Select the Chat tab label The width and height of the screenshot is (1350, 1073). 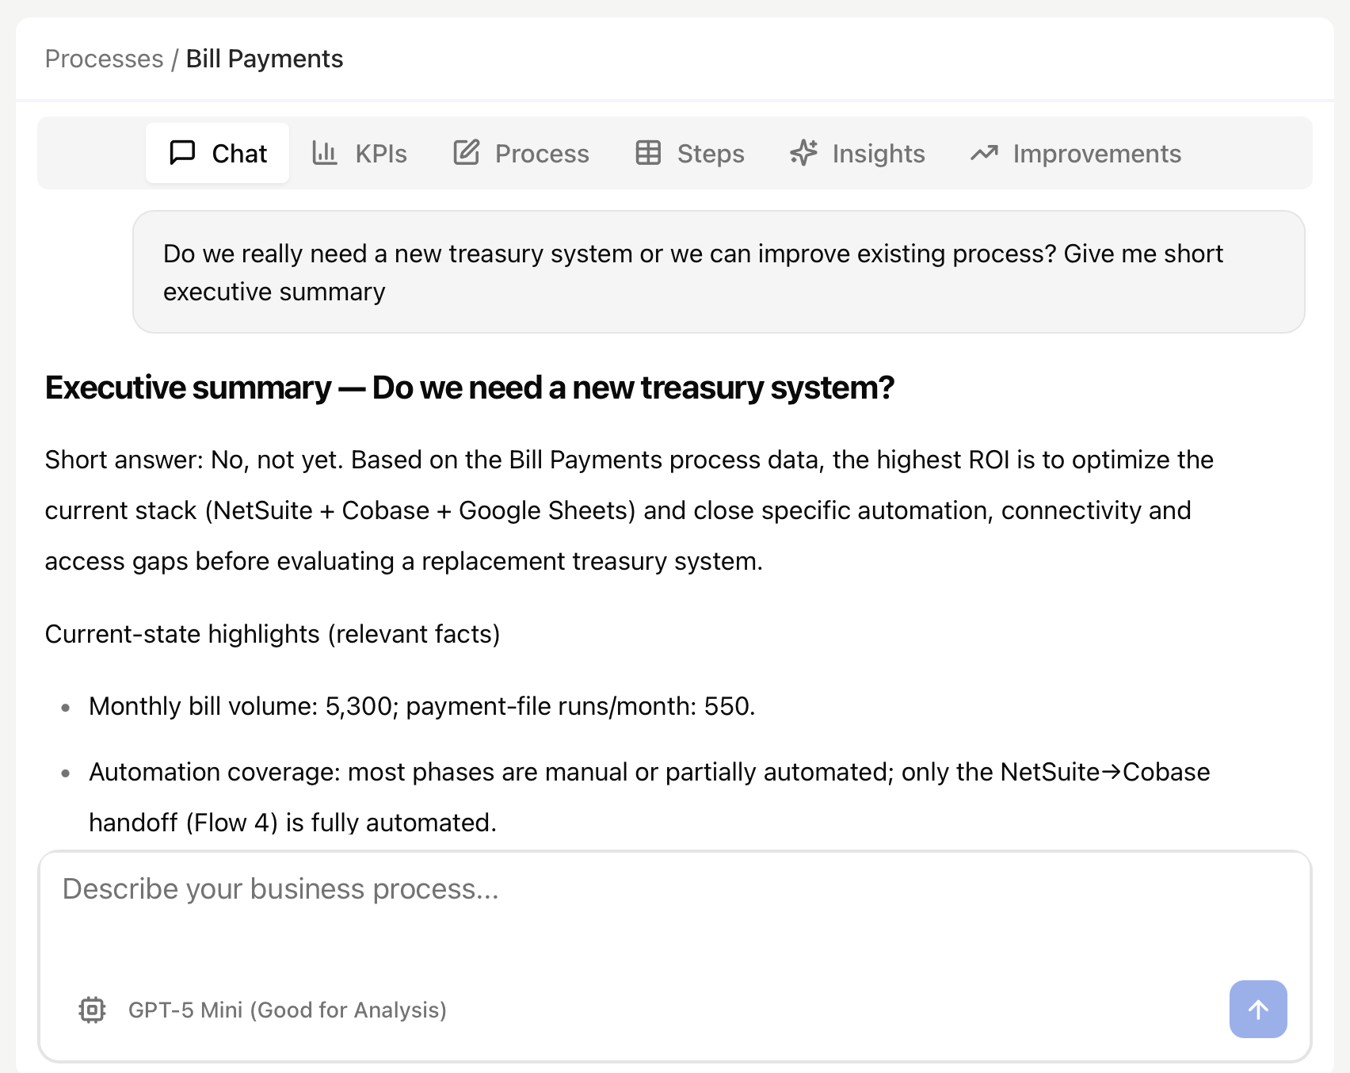[x=239, y=154]
